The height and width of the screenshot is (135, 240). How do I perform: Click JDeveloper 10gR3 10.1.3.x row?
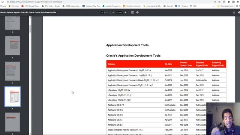pos(166,90)
